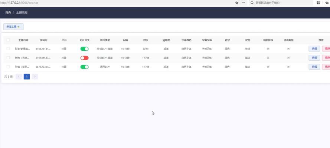Viewport: 330px width, 148px height.
Task: Check the row checkbox for room 567523334
Action: (8, 67)
